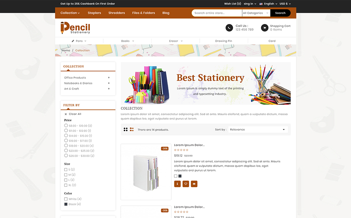351x218 pixels.
Task: Click the phone call icon
Action: pos(229,28)
